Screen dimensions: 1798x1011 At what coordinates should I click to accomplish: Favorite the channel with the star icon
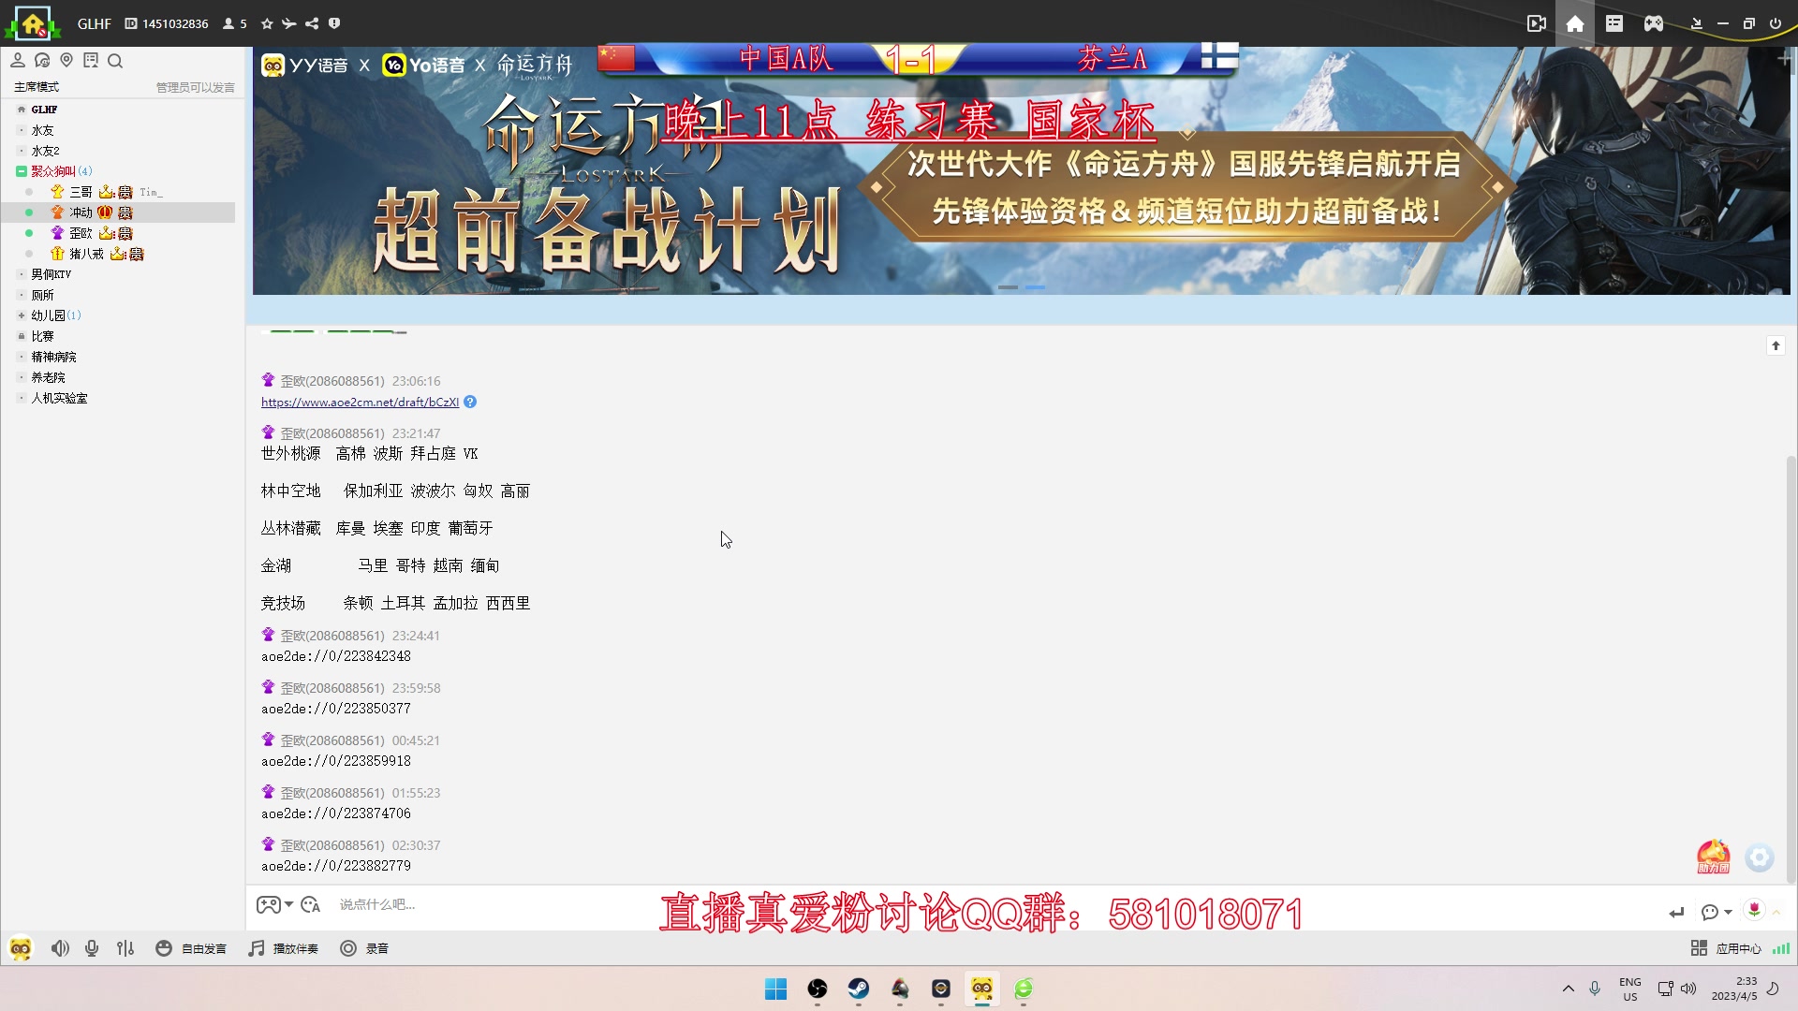(267, 23)
